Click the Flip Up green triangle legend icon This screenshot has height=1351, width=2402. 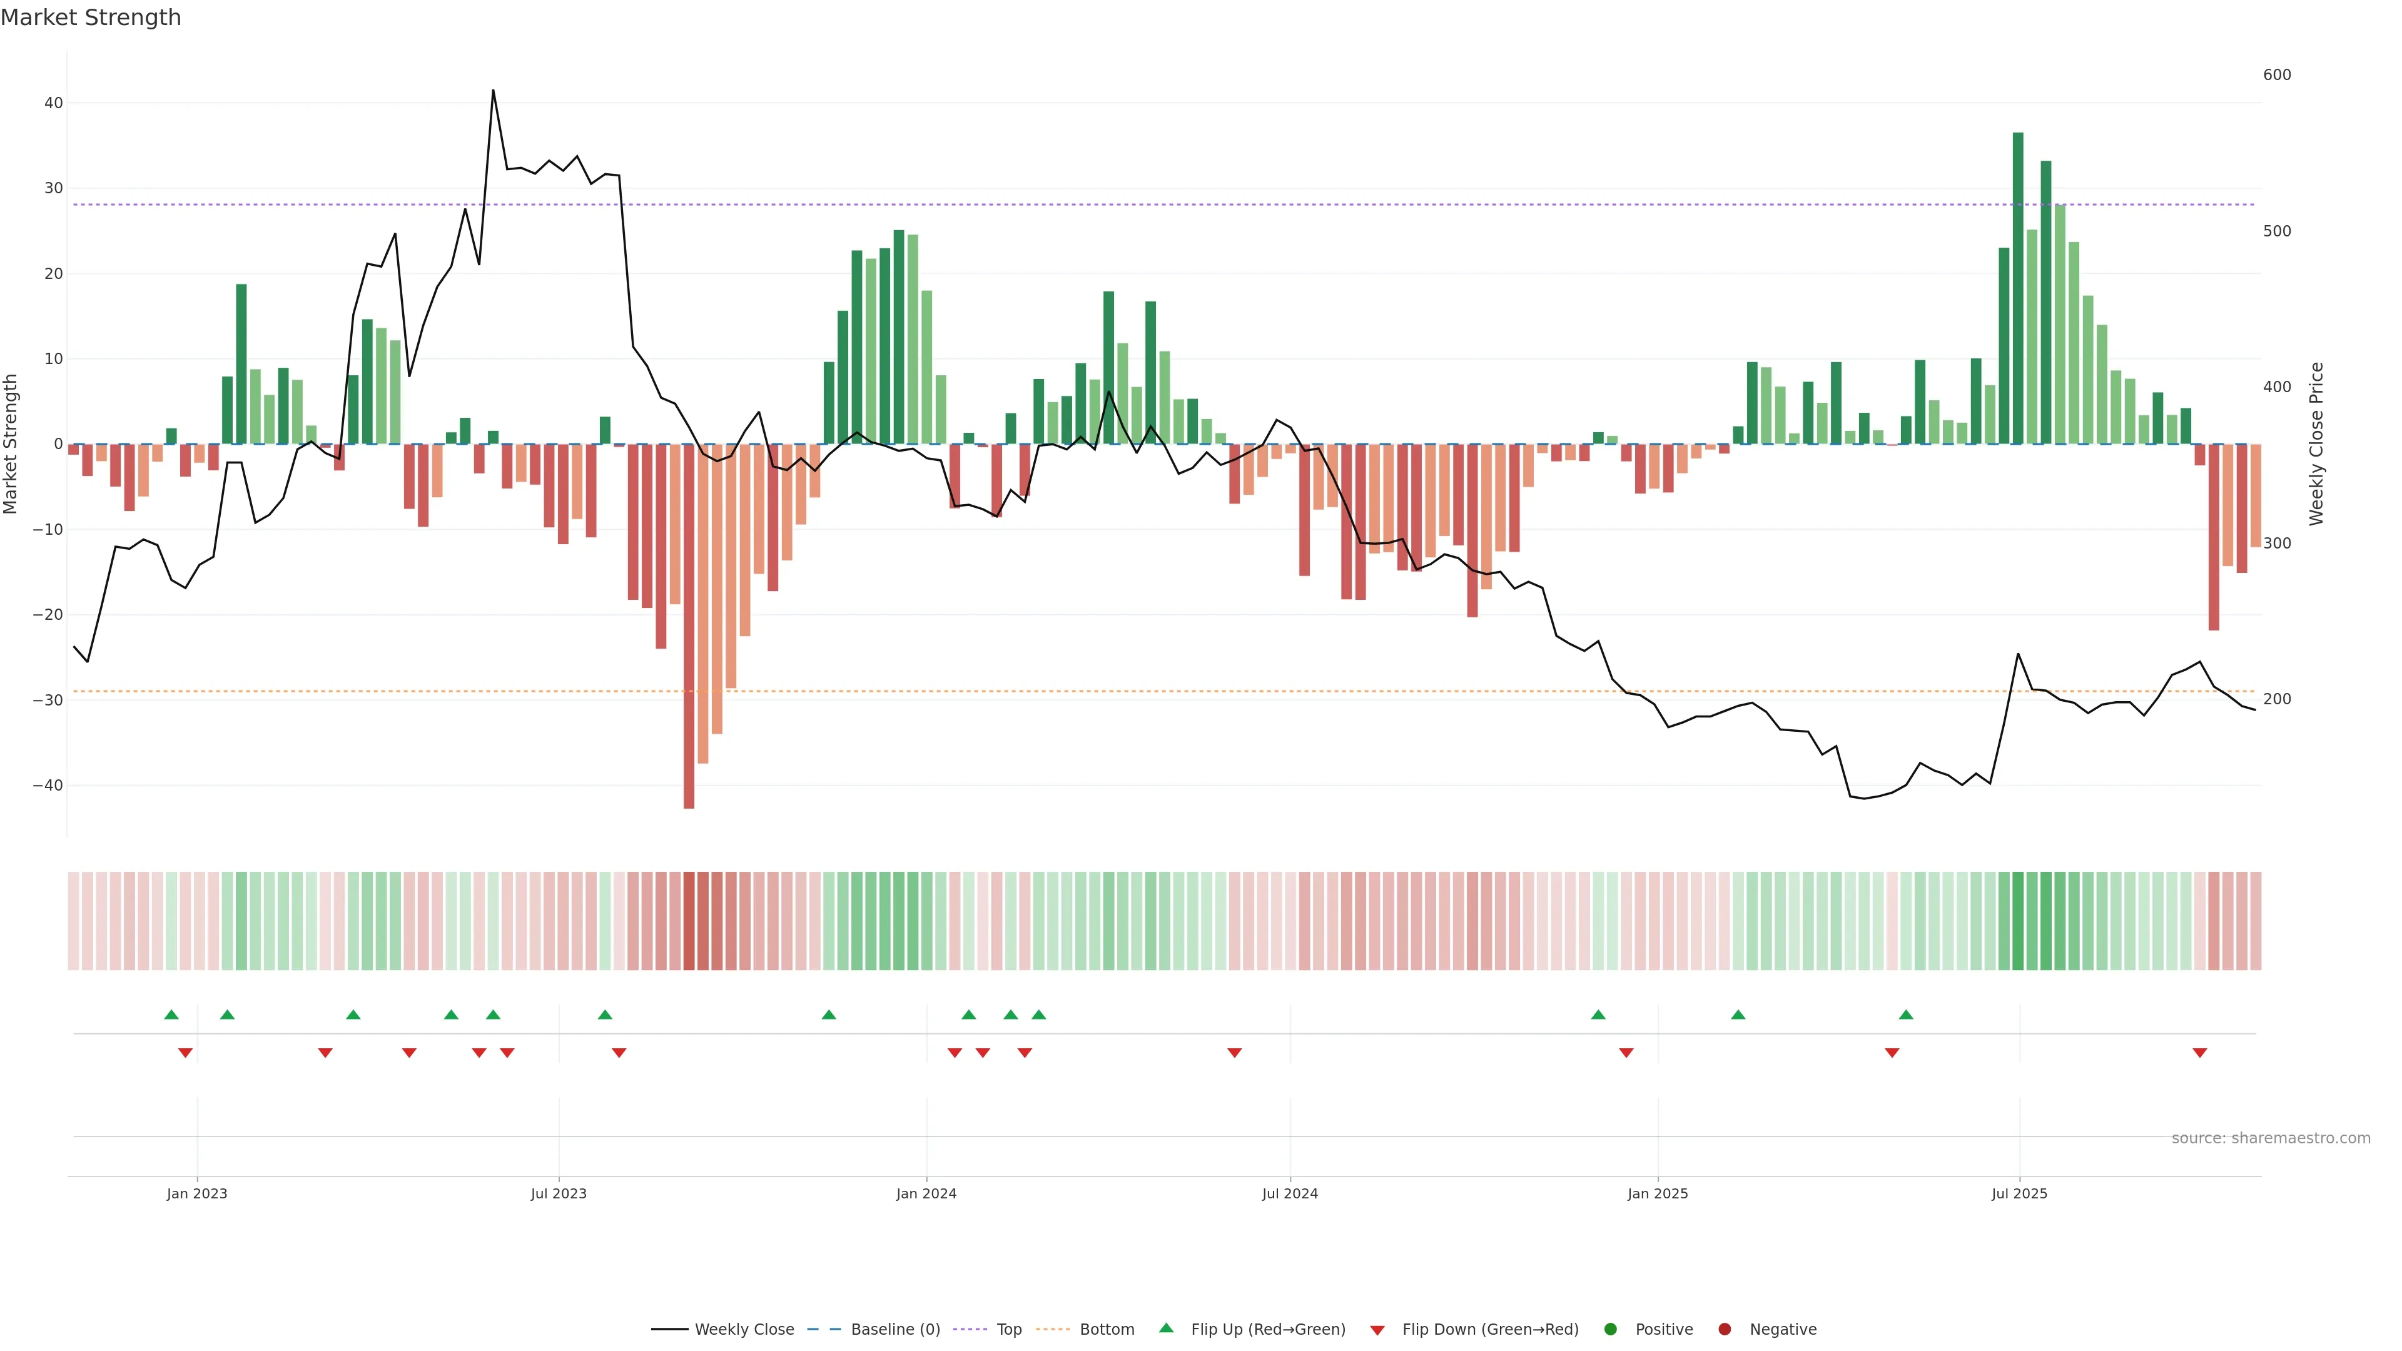(x=1165, y=1328)
